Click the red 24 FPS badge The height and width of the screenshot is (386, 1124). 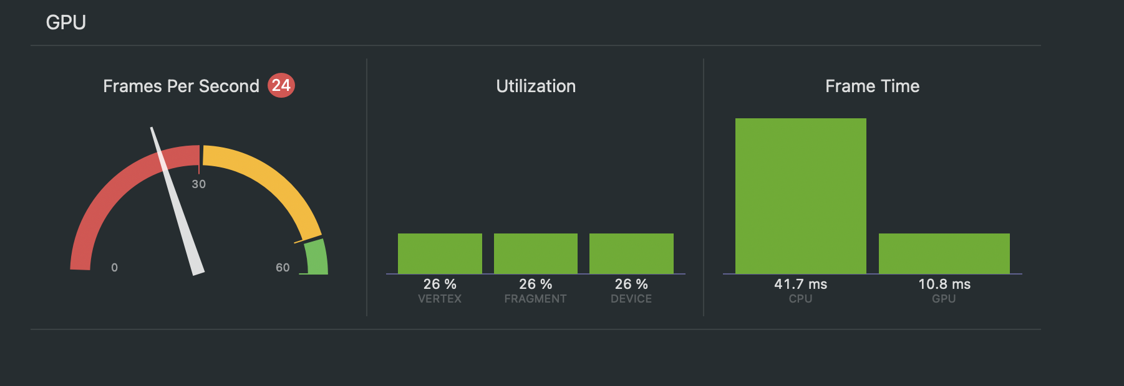[x=281, y=85]
